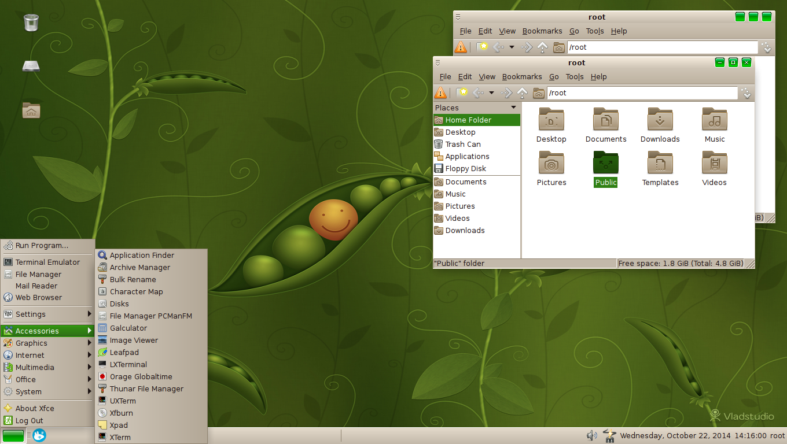Launch Leafpad from Accessories submenu

[150, 352]
